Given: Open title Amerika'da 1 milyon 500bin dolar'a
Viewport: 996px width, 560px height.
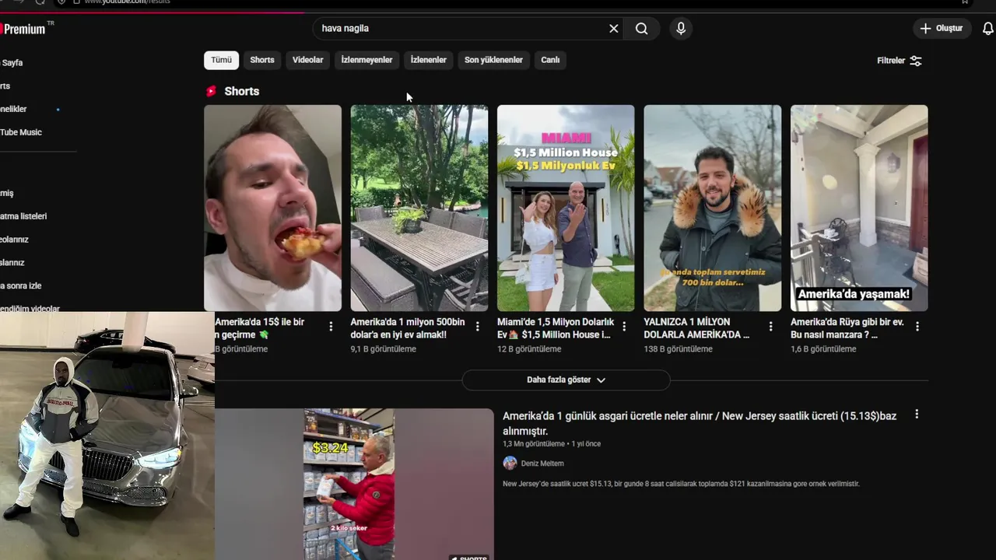Looking at the screenshot, I should coord(408,328).
